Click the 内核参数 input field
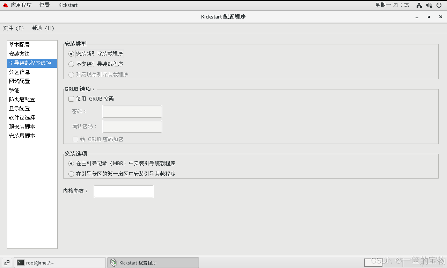 124,191
